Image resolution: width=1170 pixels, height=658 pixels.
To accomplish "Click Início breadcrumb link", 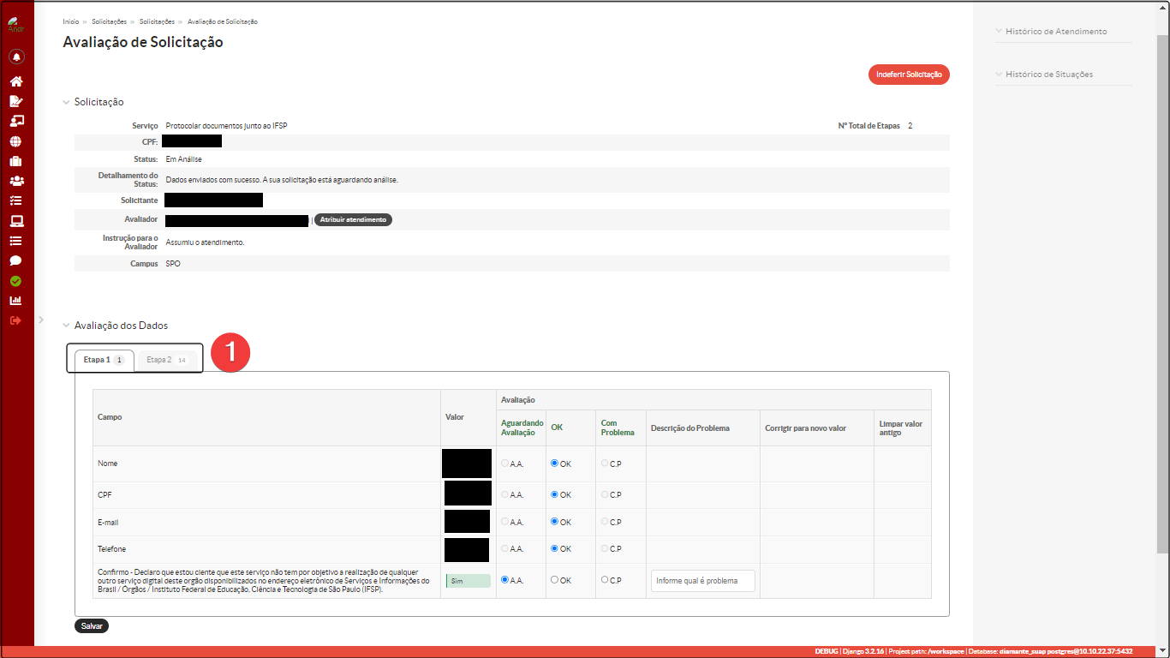I will pyautogui.click(x=71, y=21).
